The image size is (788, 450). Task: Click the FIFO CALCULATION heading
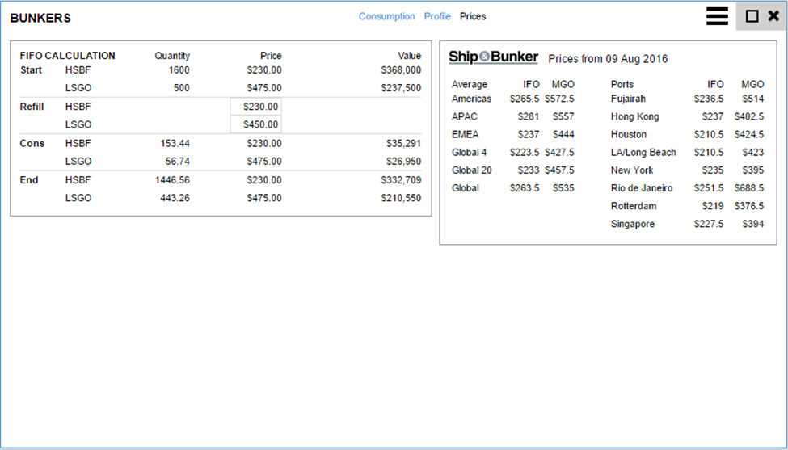point(67,56)
